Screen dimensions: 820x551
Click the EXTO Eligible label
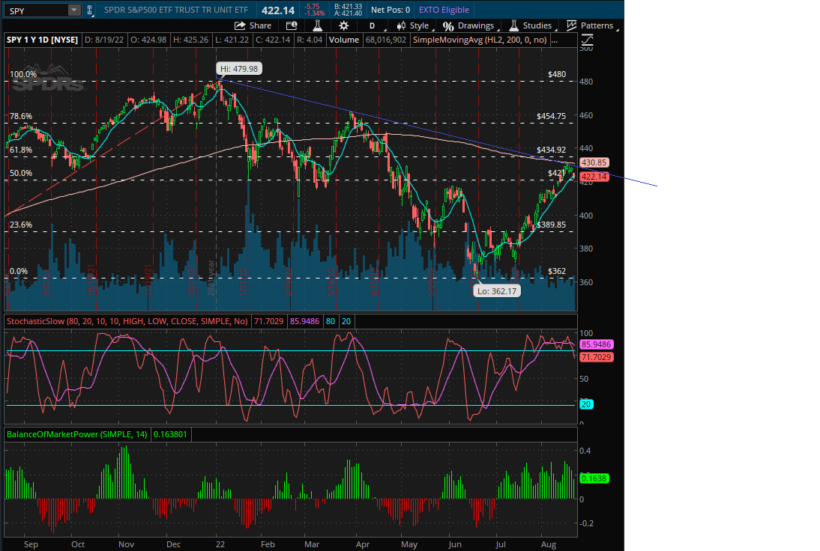444,10
